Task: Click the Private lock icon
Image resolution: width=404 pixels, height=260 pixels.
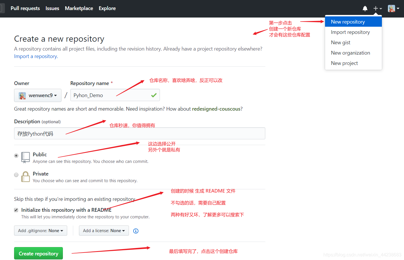Action: [26, 177]
